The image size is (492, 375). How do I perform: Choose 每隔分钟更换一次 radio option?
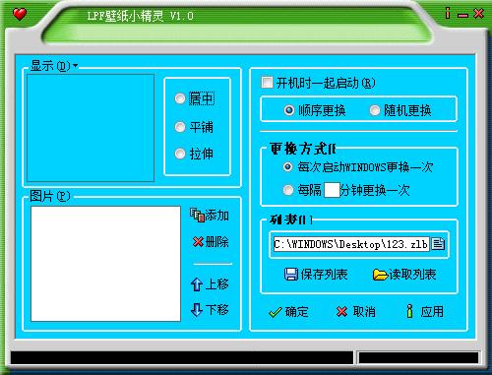coord(288,190)
